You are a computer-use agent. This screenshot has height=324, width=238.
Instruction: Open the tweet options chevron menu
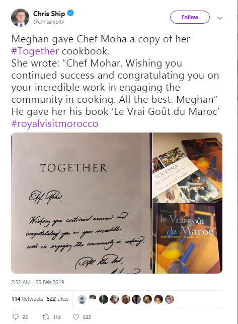coord(219,18)
